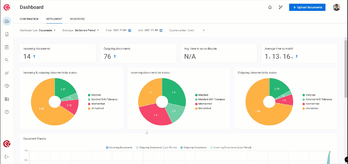Open the help question mark icon
Screen dimensions: 348x164
pos(7,112)
